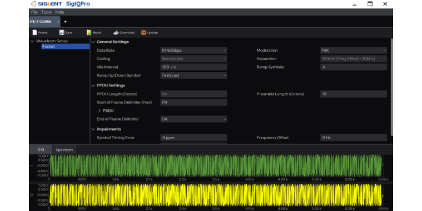Open the Tools menu

tap(46, 12)
